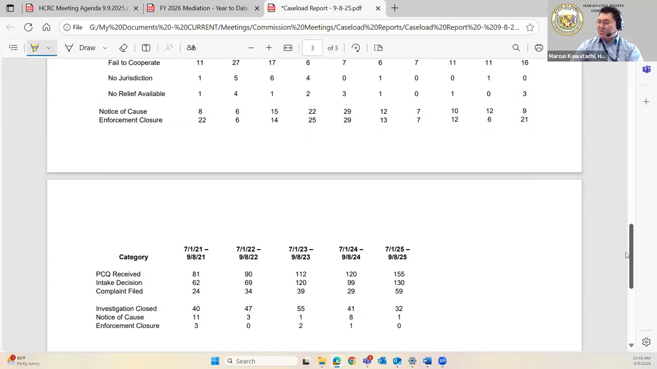Click the "of 3" page count text

[x=333, y=48]
